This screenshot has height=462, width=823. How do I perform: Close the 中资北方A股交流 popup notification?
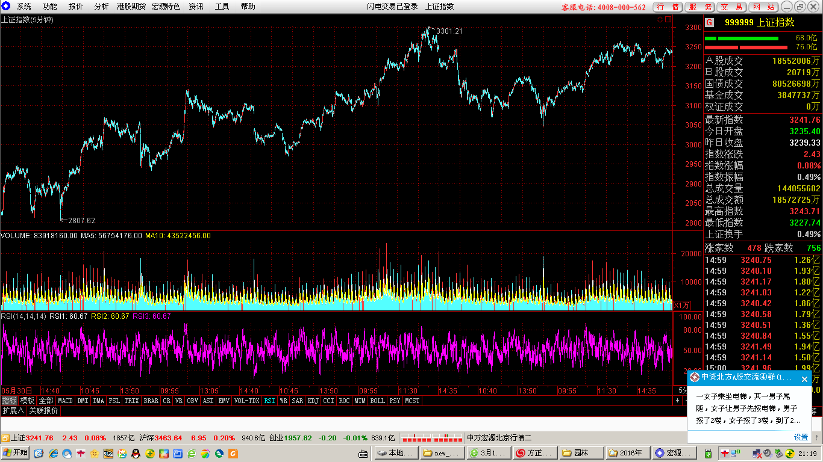(804, 379)
